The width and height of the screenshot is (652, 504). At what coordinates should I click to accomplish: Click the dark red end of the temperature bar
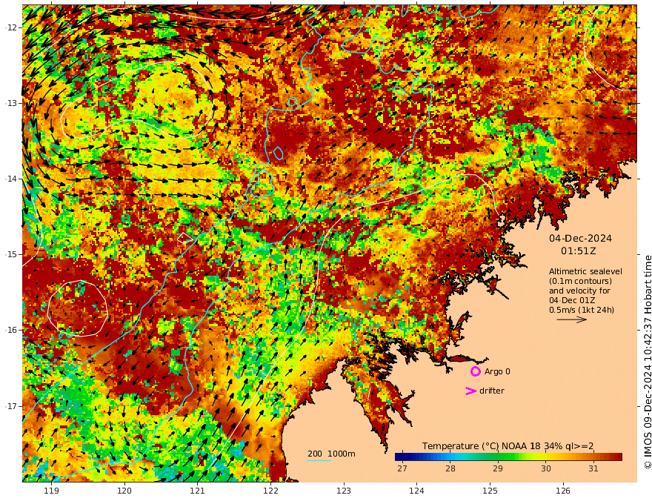(617, 457)
